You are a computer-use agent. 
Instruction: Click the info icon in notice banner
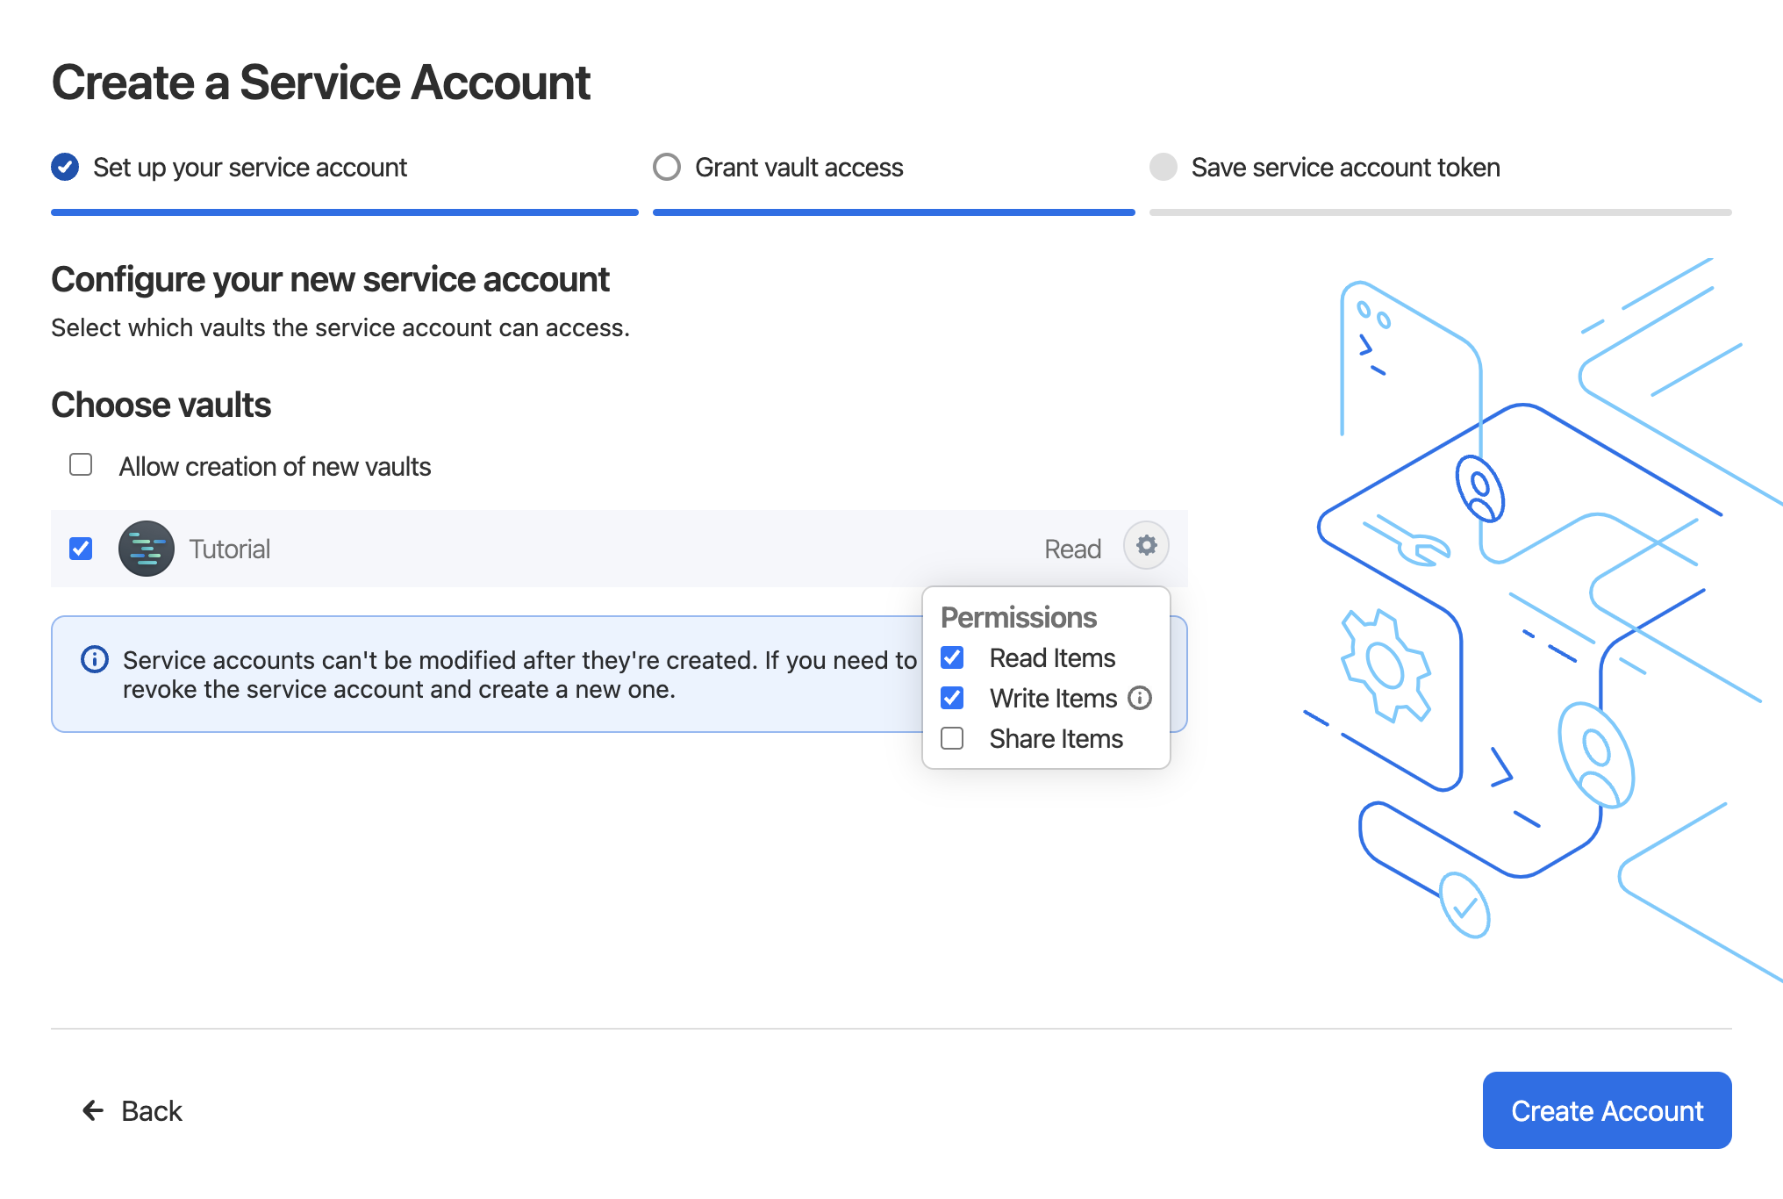point(95,659)
